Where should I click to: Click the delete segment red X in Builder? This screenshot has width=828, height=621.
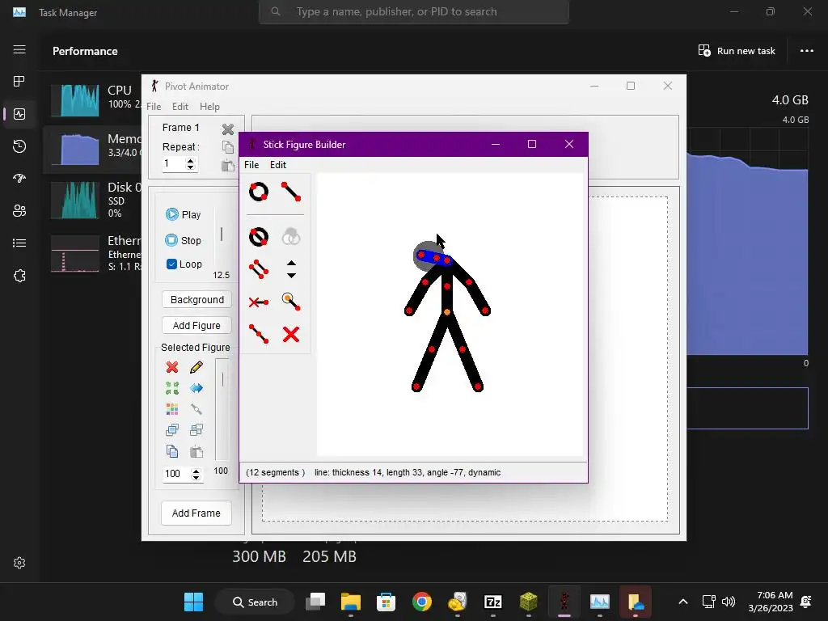coord(291,334)
